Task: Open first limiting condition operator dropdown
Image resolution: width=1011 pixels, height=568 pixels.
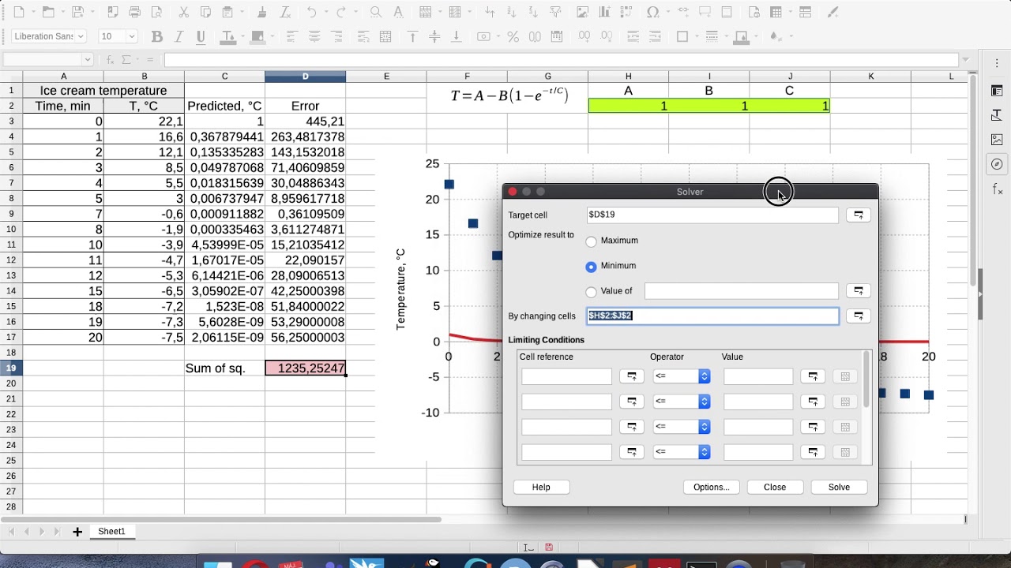Action: pos(682,376)
